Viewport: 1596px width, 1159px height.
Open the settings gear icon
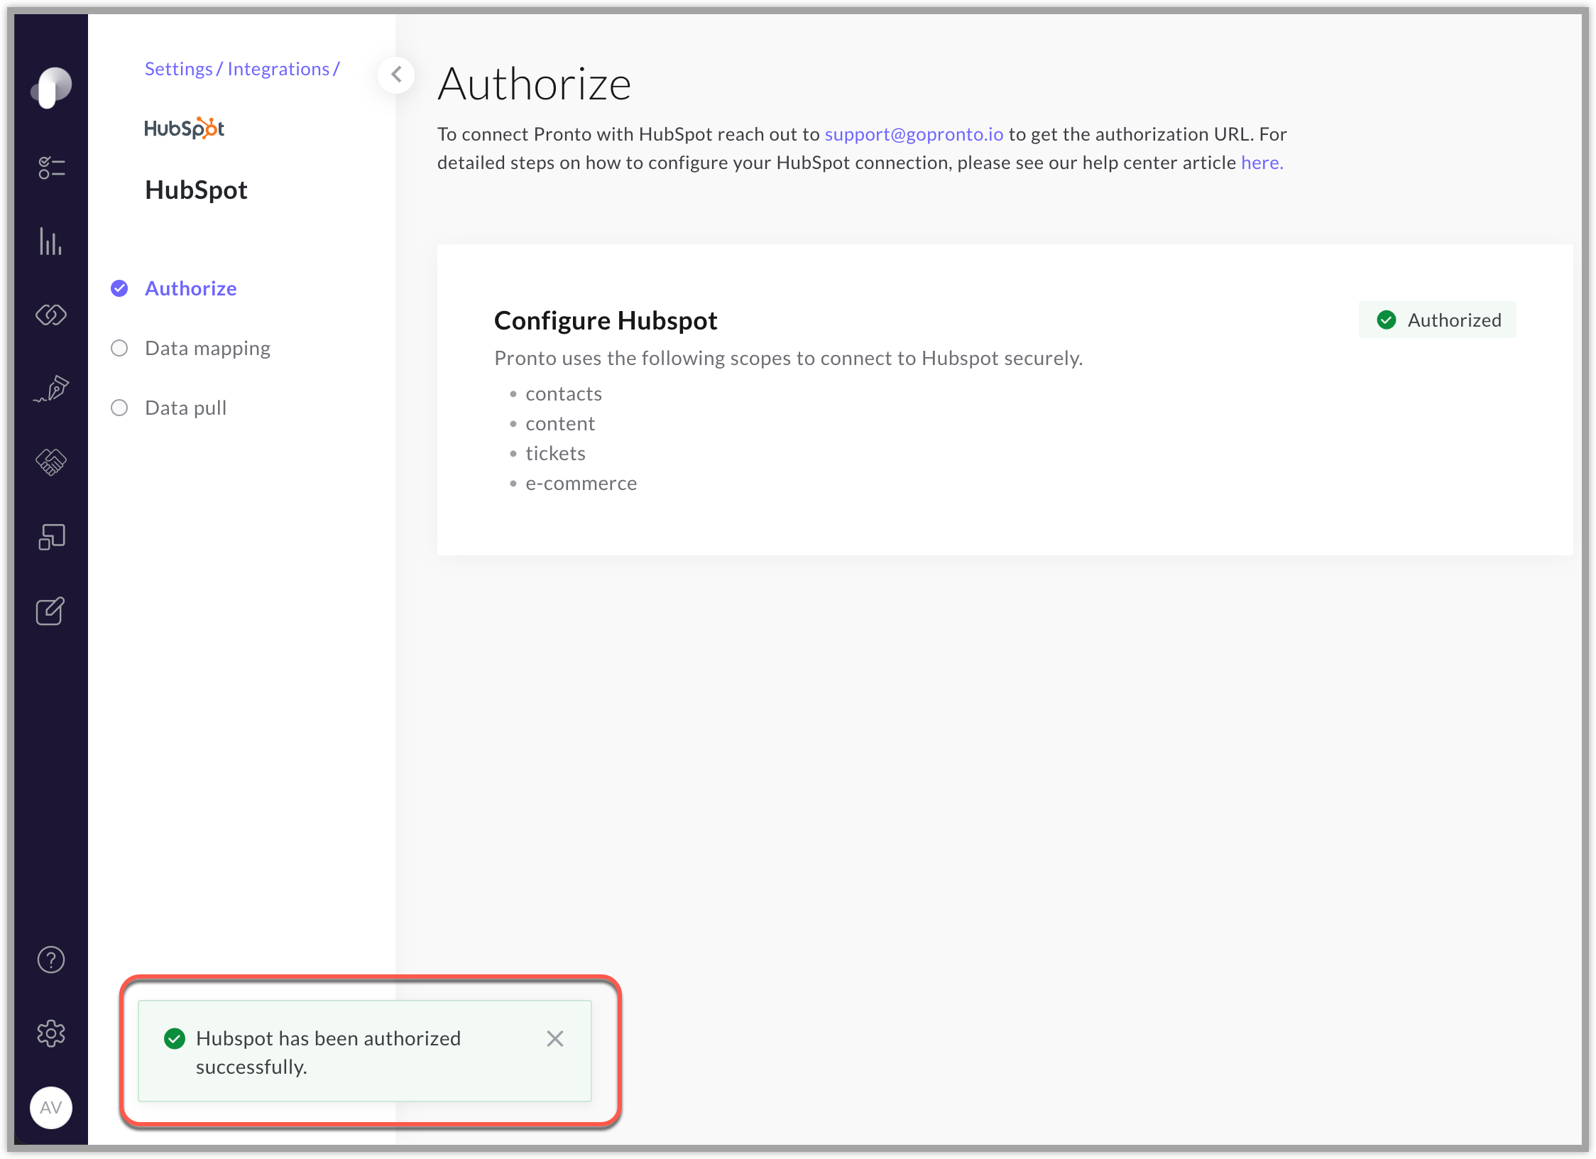[x=51, y=1033]
